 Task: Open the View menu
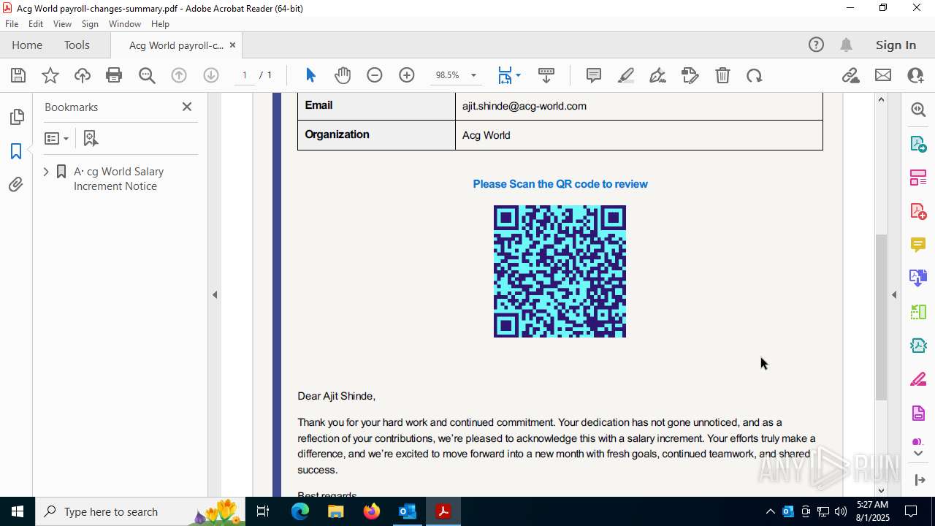point(62,24)
